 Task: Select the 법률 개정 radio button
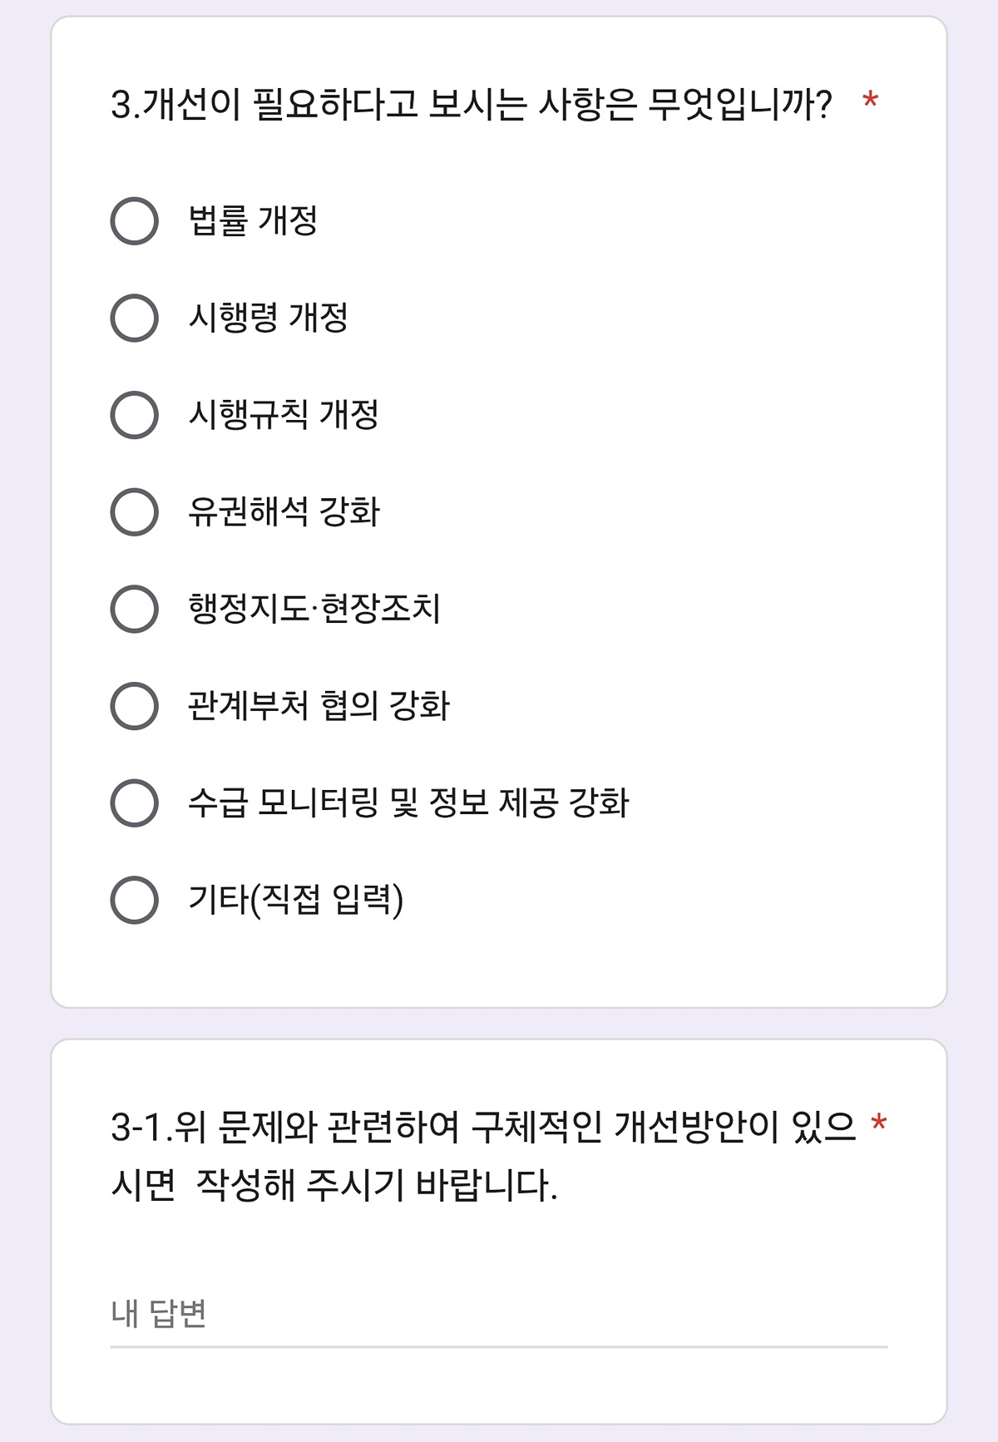pos(134,220)
